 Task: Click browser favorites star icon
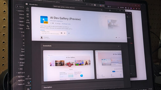(x=89, y=5)
